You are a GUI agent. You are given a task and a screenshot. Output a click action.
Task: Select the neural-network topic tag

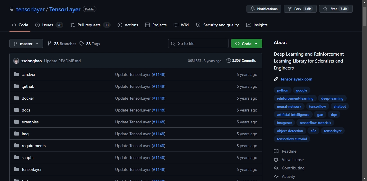(289, 107)
